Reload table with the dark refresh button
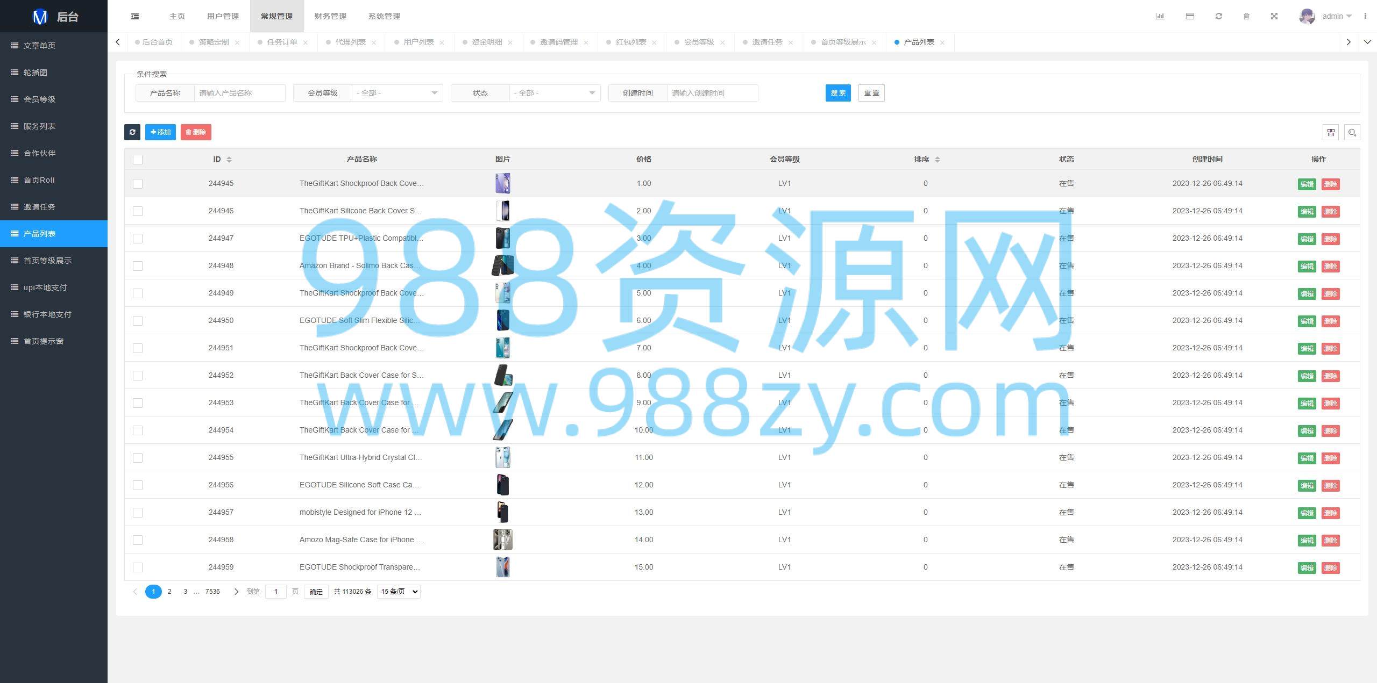Image resolution: width=1377 pixels, height=683 pixels. coord(132,132)
